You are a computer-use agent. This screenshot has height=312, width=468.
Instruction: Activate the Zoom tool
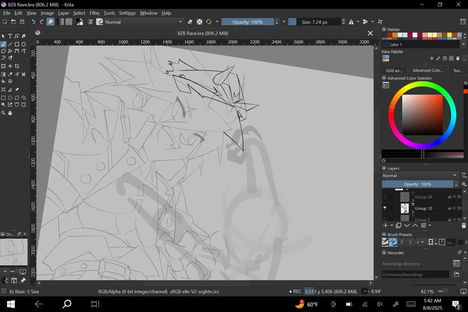click(3, 113)
